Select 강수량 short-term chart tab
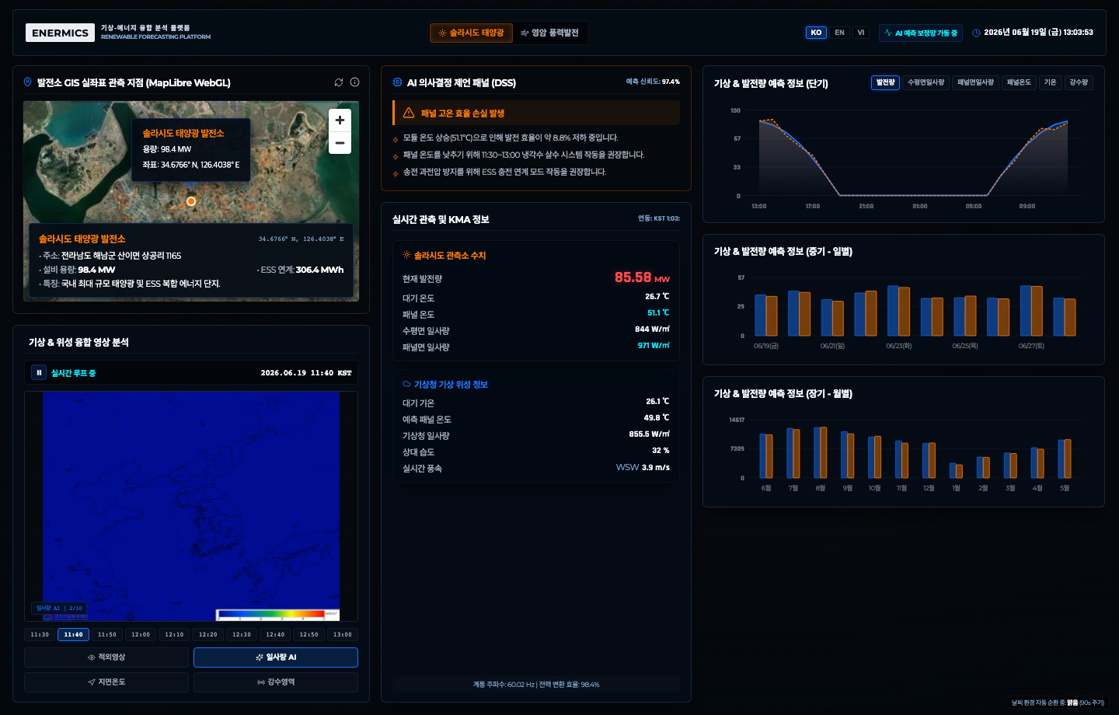 (1079, 82)
